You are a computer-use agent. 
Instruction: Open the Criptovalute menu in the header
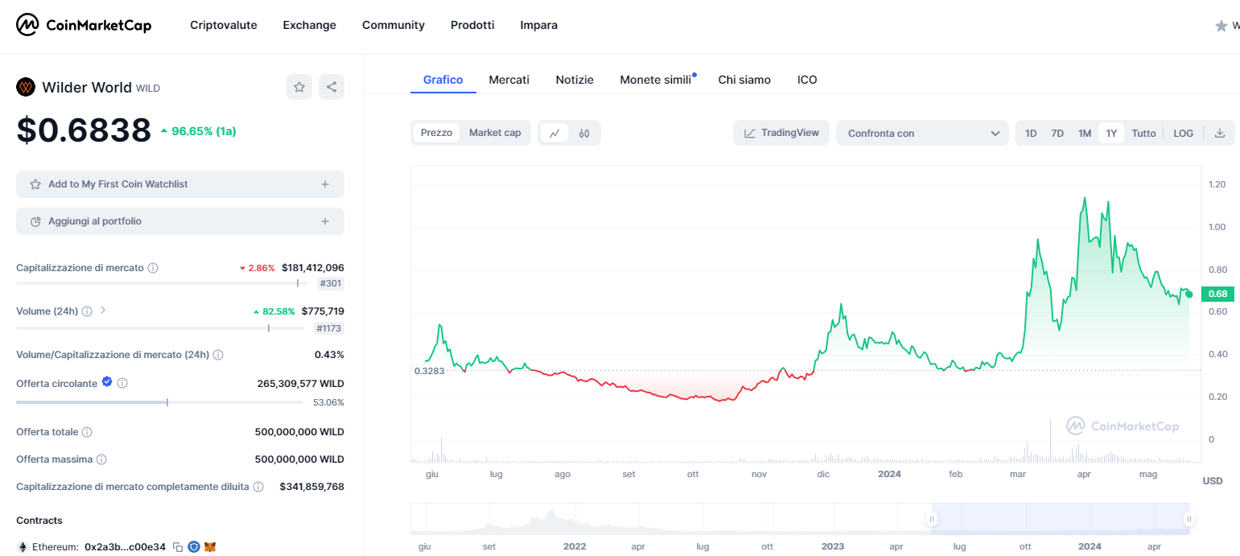[224, 25]
